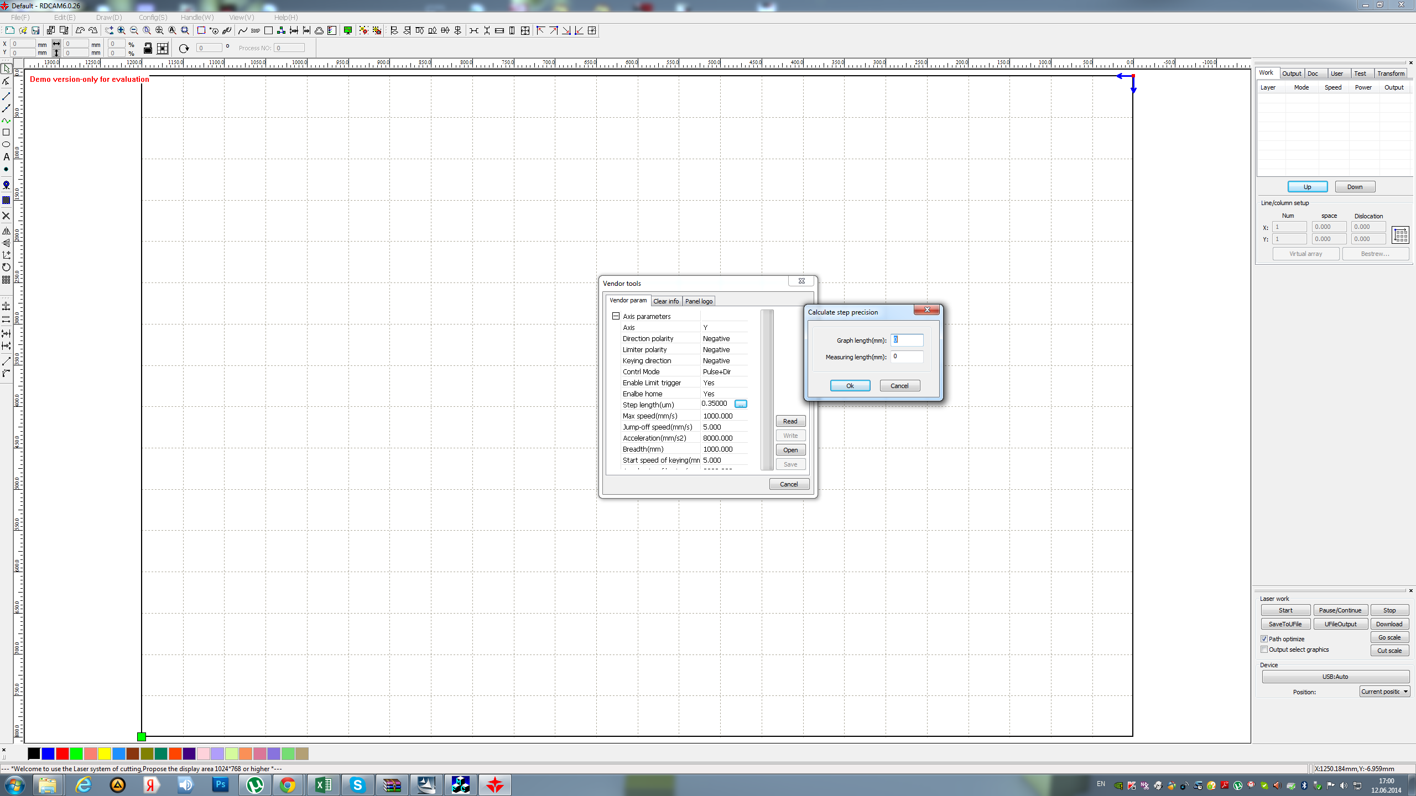The height and width of the screenshot is (796, 1416).
Task: Click the array grid icon in Line/column setup
Action: click(1401, 235)
